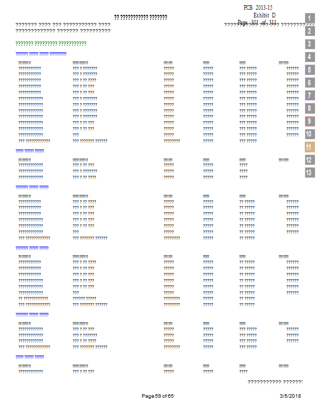Open numbered side tab 8
This screenshot has height=409, width=316.
(309, 108)
